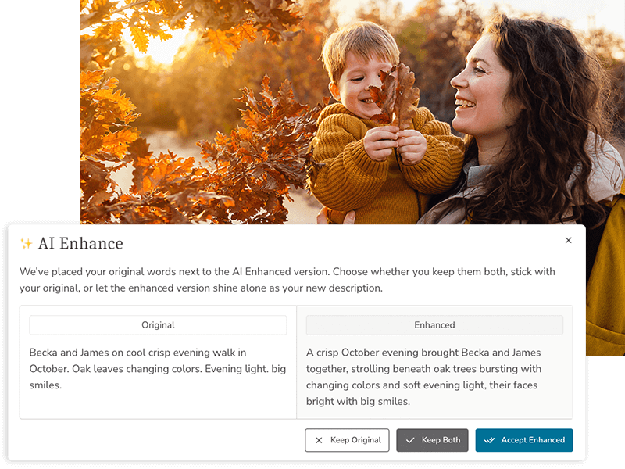Screen dimensions: 625x469
Task: Select the Original column header
Action: point(158,325)
